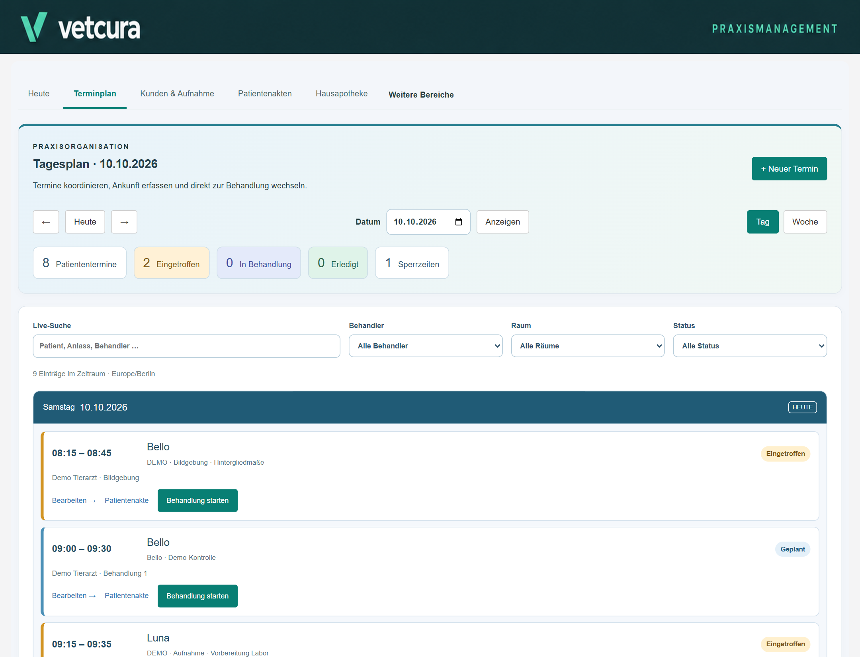Create a new appointment with Neuer Termin
Image resolution: width=860 pixels, height=657 pixels.
(x=789, y=169)
